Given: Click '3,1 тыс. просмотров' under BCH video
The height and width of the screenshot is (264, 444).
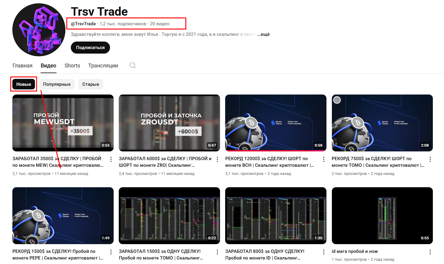Looking at the screenshot, I should [244, 174].
